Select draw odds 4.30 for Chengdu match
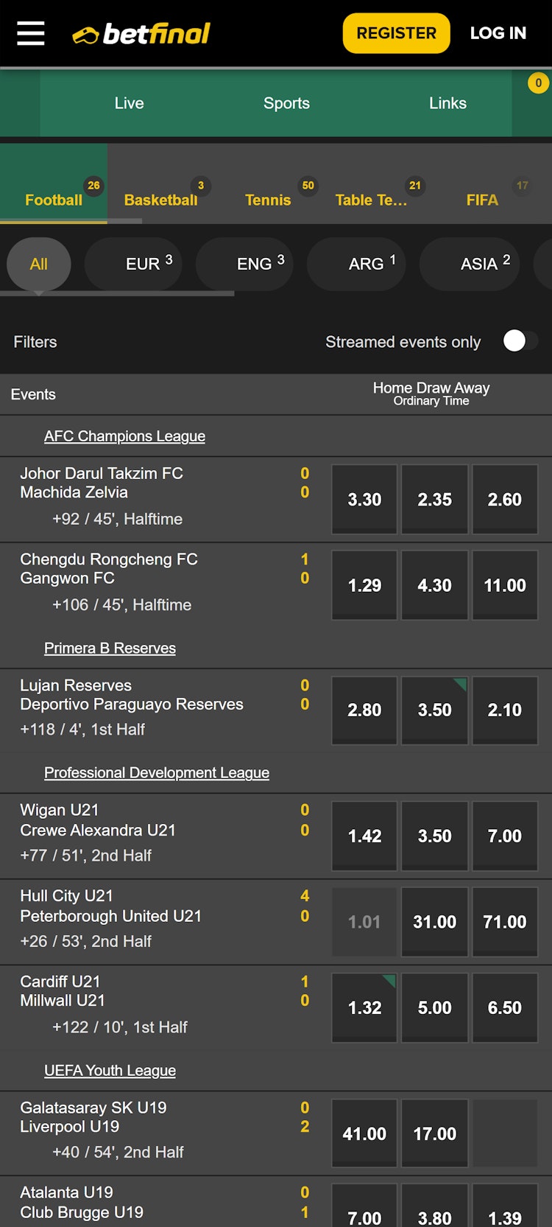The height and width of the screenshot is (1227, 552). pos(434,586)
